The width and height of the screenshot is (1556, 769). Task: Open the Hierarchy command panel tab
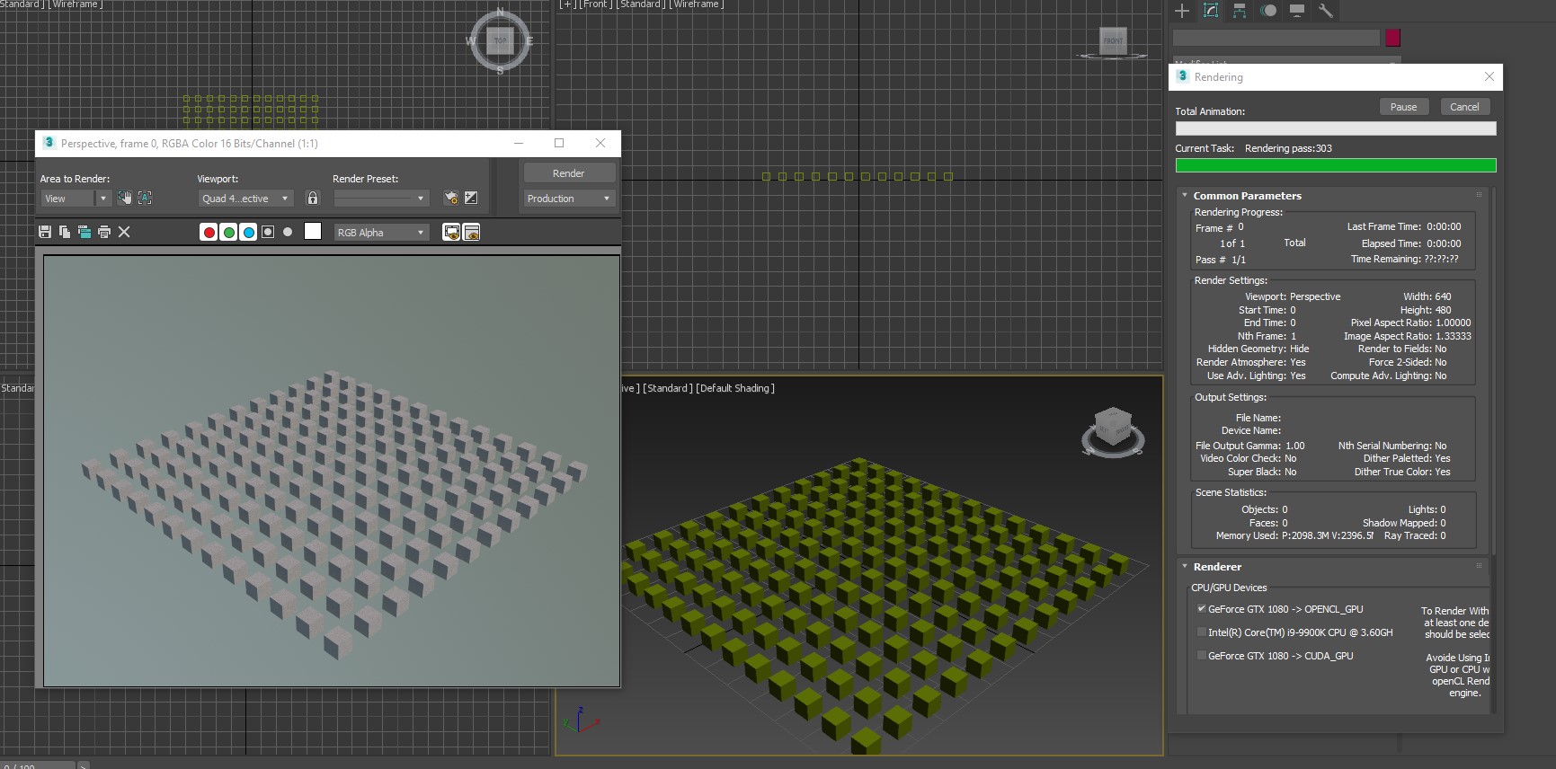tap(1240, 11)
